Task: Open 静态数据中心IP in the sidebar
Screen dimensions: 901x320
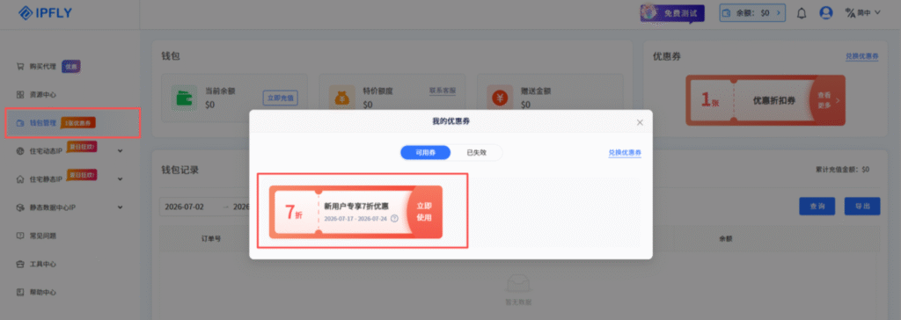Action: 53,207
